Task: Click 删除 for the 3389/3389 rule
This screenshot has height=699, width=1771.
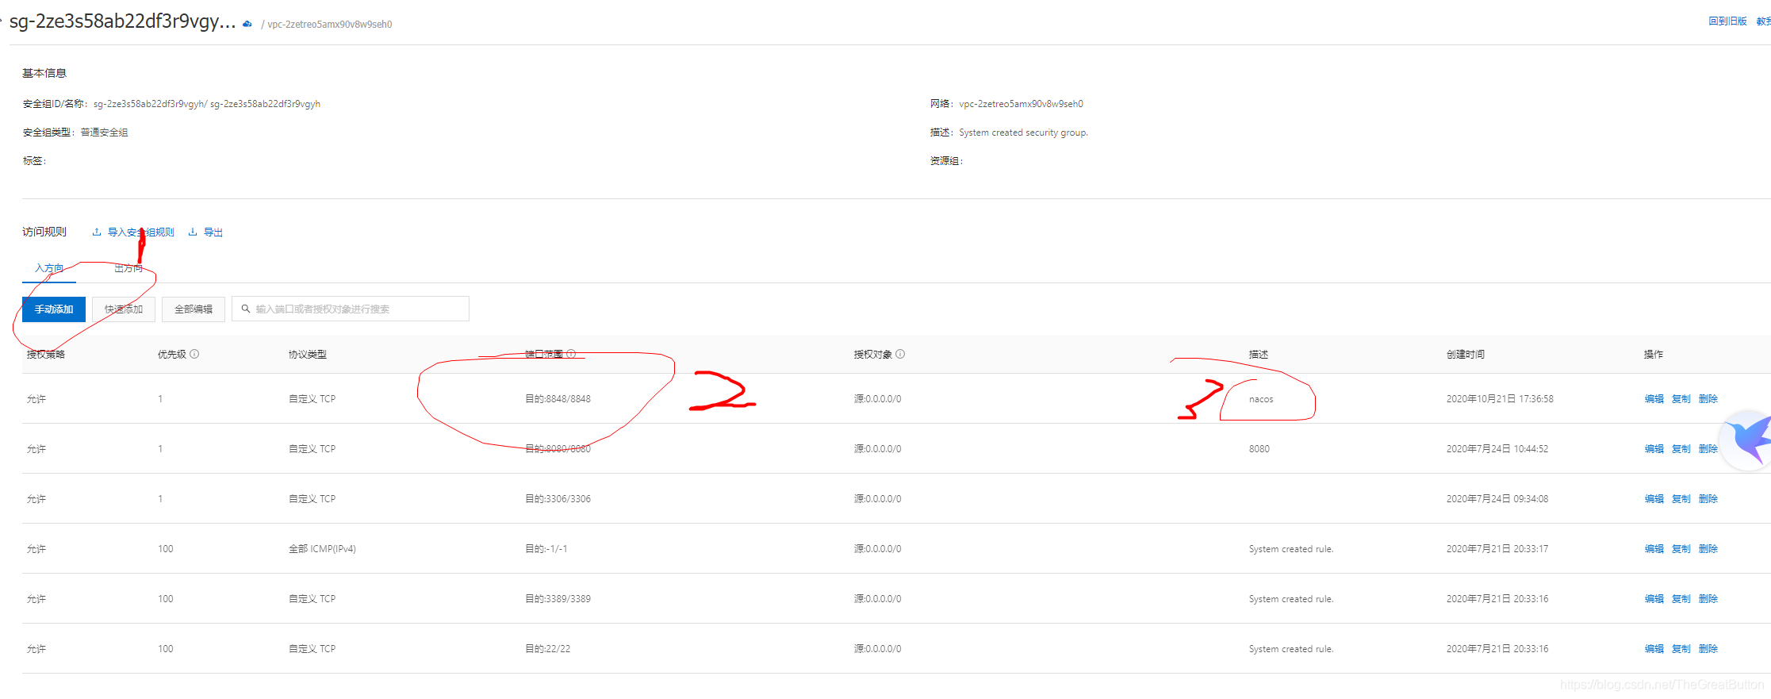Action: coord(1708,599)
